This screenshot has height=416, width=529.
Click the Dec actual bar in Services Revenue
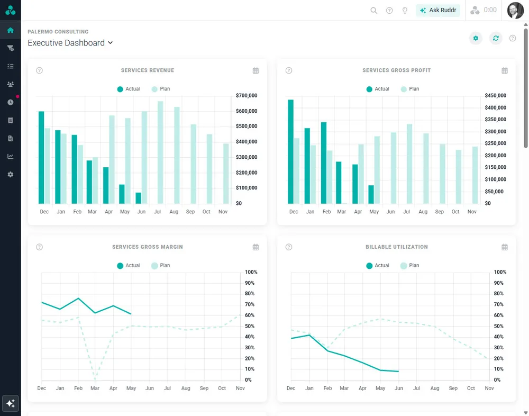coord(41,157)
